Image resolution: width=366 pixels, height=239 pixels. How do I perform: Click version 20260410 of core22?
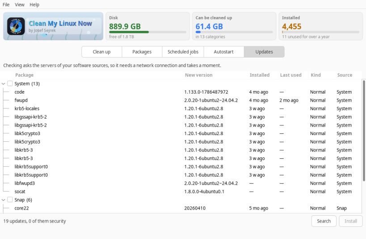(x=195, y=208)
